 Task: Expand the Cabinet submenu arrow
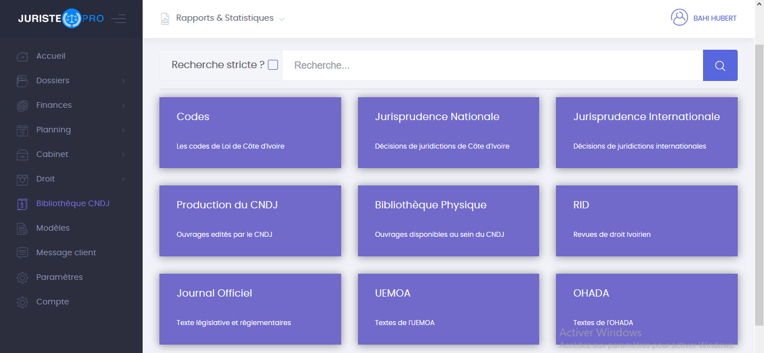(123, 155)
